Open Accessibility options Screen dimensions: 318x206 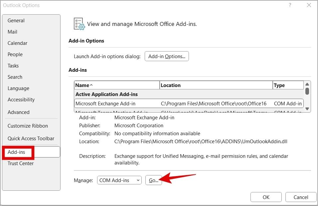(x=21, y=100)
